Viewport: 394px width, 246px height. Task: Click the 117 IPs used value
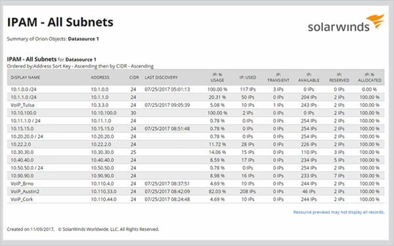pyautogui.click(x=248, y=89)
